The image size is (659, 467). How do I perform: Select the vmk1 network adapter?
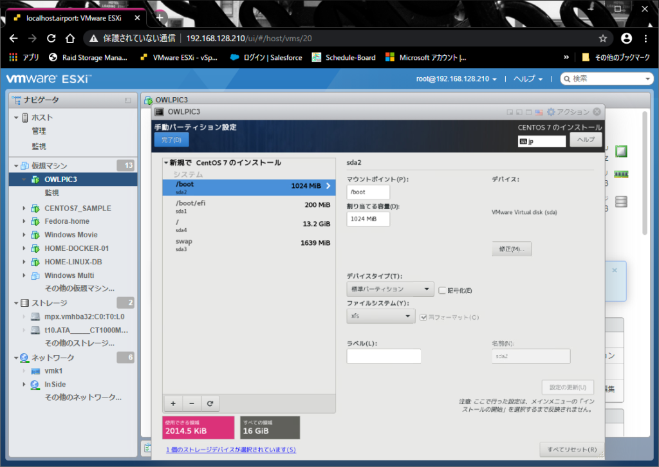pos(53,371)
